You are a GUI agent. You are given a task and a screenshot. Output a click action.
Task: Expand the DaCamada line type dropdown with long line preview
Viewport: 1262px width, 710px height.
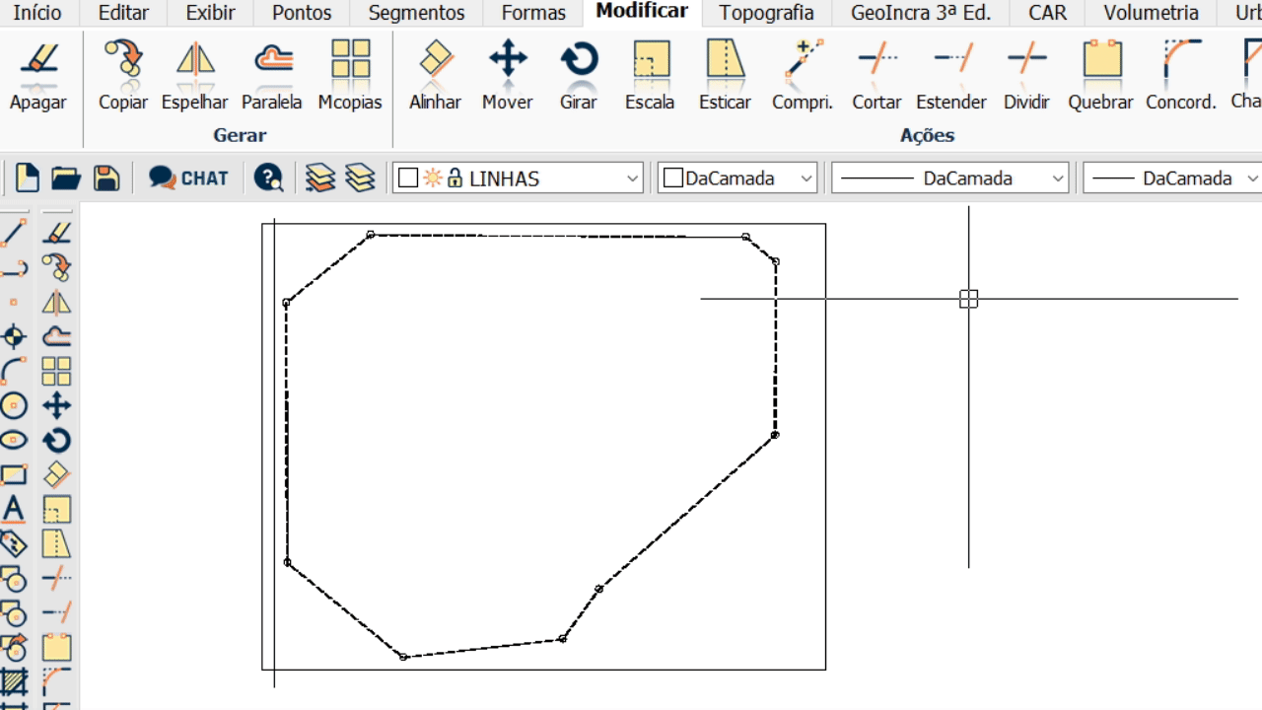[x=1058, y=178]
